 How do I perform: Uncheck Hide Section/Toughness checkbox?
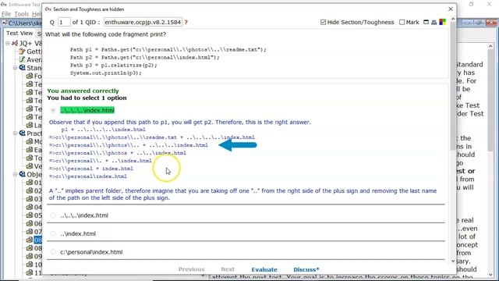(x=324, y=22)
